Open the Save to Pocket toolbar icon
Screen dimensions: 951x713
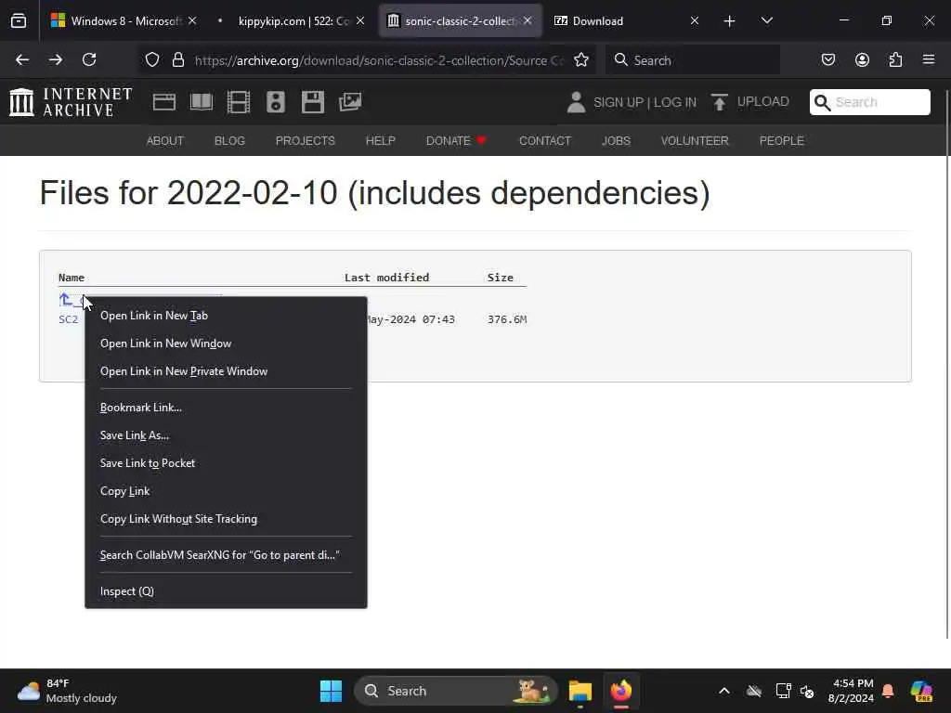[x=827, y=59]
